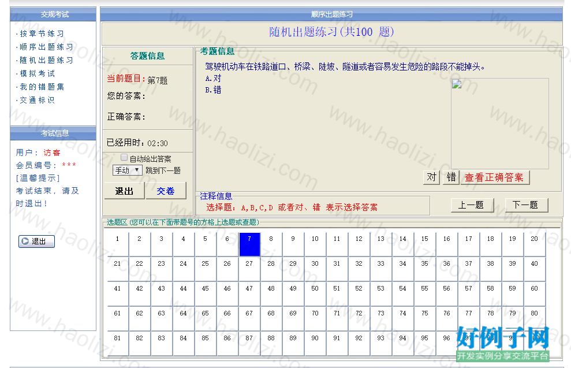This screenshot has width=571, height=368.
Task: Jump to question 92
Action: coord(359,344)
